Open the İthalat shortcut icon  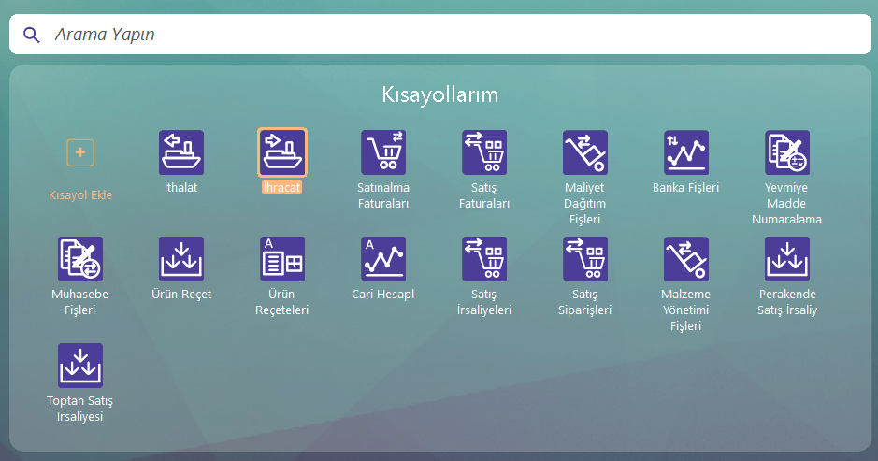[x=181, y=152]
